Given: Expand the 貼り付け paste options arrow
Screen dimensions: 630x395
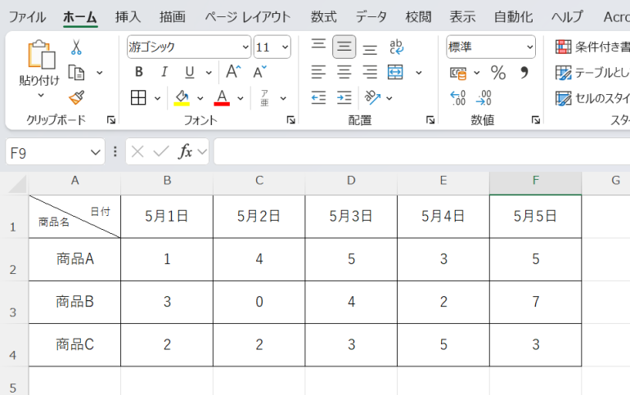Looking at the screenshot, I should tap(41, 96).
